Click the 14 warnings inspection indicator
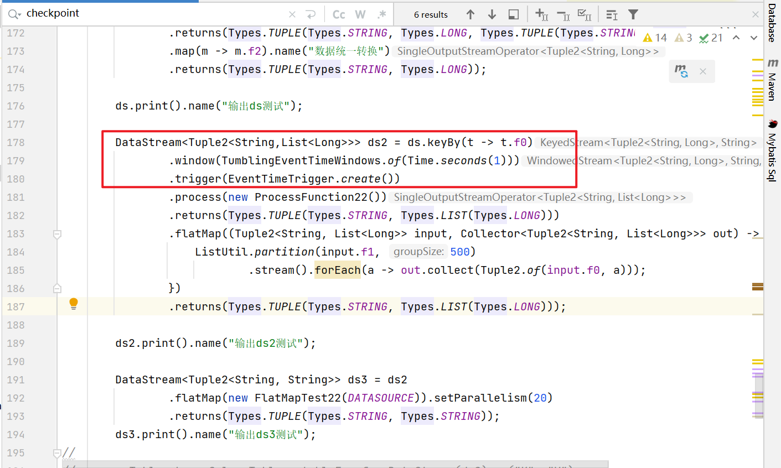 tap(655, 38)
